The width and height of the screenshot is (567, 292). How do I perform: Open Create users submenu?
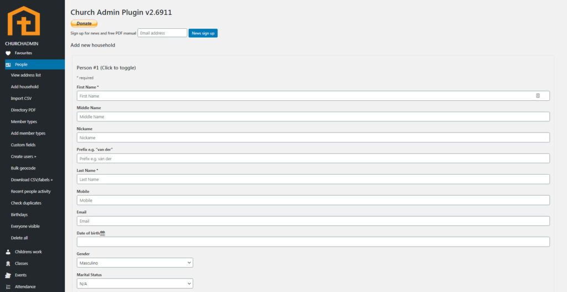point(23,157)
